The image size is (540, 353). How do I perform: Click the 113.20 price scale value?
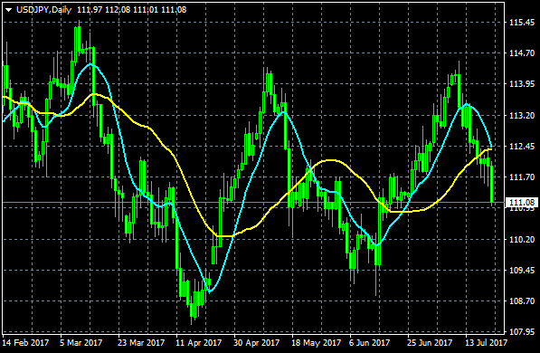(x=522, y=115)
